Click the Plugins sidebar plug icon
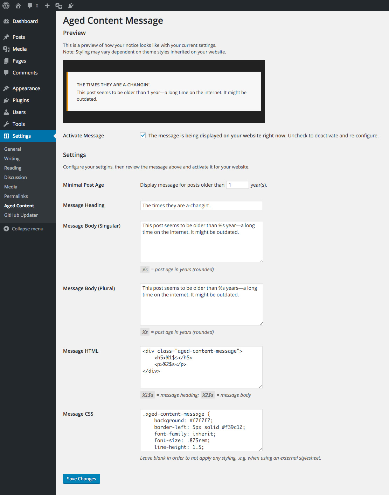The width and height of the screenshot is (389, 495). click(x=6, y=100)
